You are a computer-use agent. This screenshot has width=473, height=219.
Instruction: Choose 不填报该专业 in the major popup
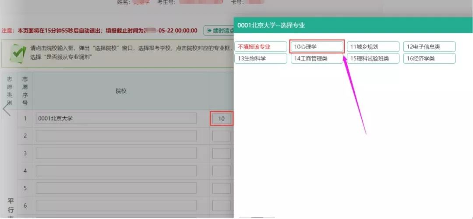pyautogui.click(x=261, y=47)
